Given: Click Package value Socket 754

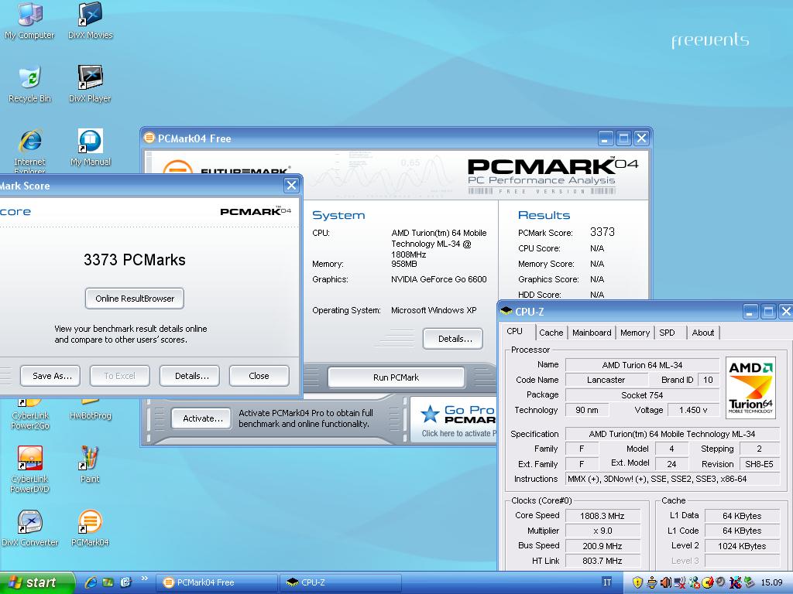Looking at the screenshot, I should point(642,395).
